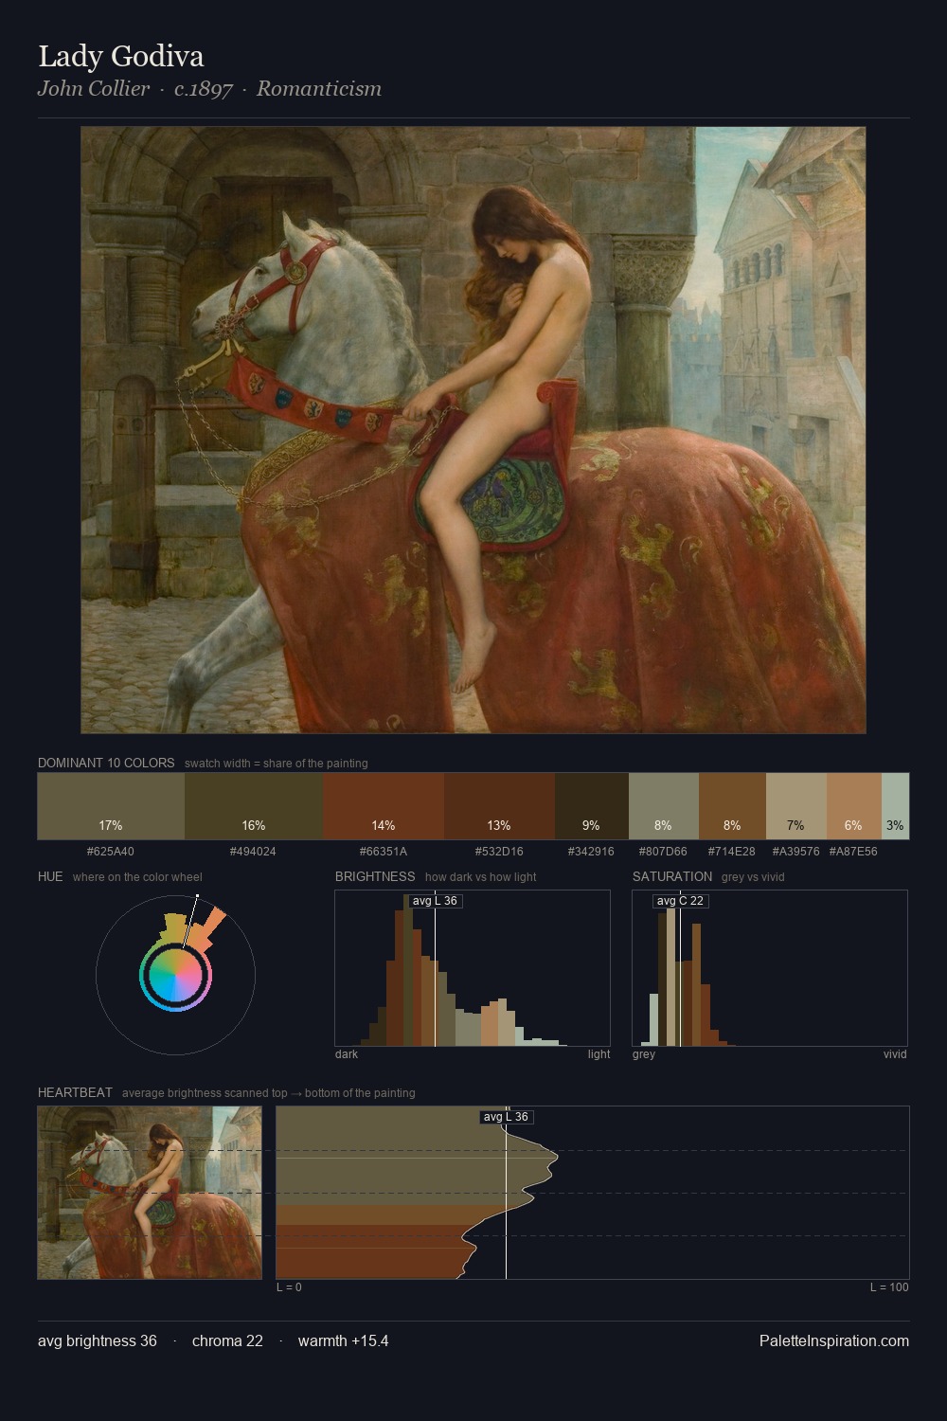Click the 16% swatch #494024
Image resolution: width=947 pixels, height=1421 pixels.
coord(254,806)
